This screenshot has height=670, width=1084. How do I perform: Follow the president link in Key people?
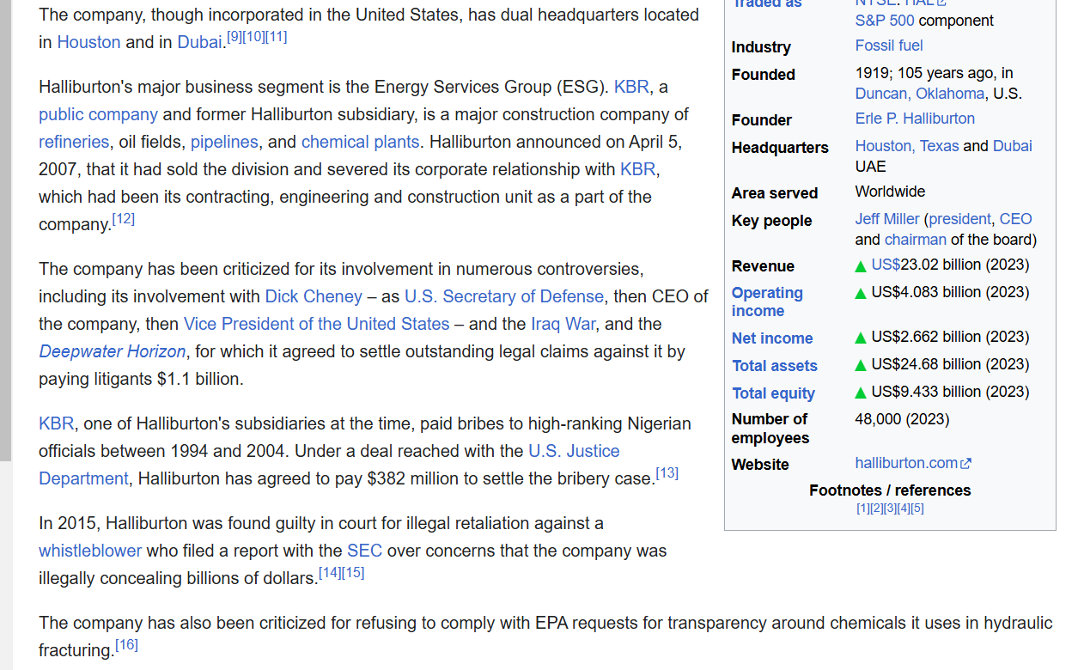tap(959, 219)
